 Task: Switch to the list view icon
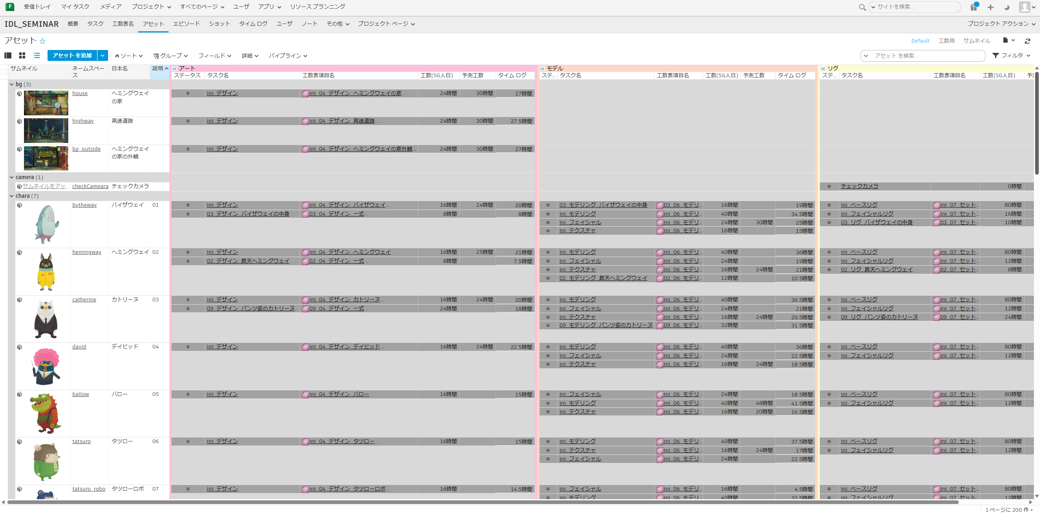pyautogui.click(x=37, y=56)
